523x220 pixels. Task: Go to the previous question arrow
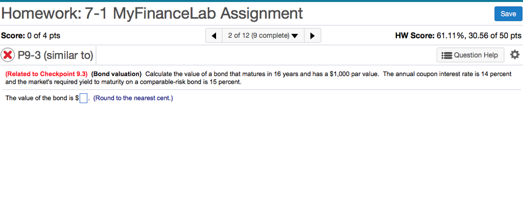214,36
